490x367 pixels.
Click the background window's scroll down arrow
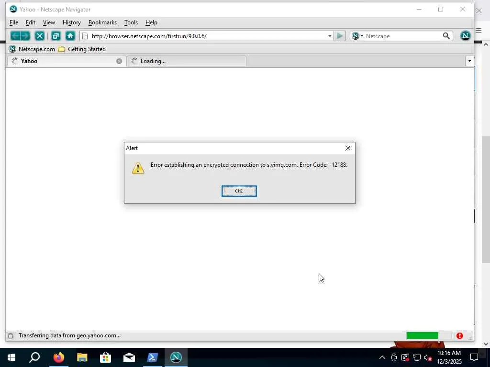[486, 344]
